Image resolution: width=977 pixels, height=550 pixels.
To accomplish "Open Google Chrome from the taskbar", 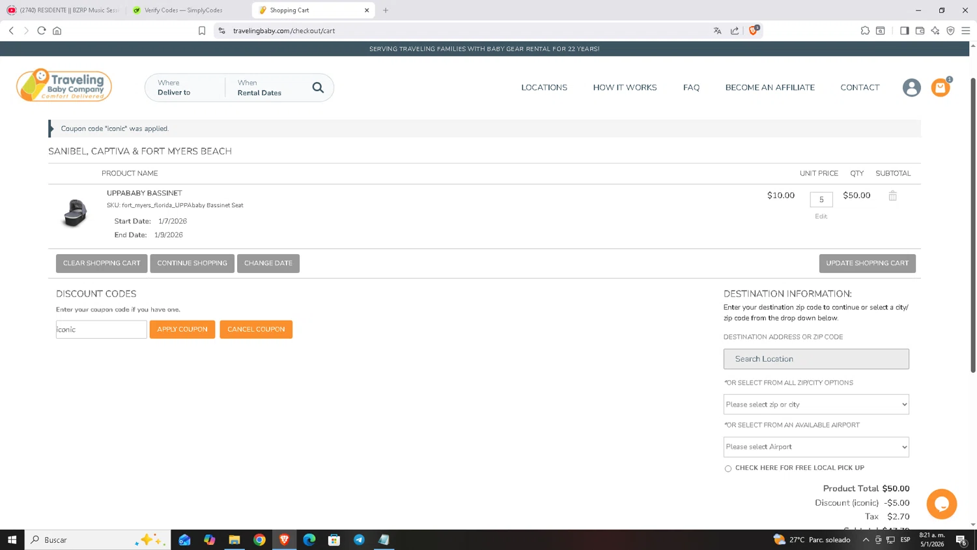I will (259, 540).
